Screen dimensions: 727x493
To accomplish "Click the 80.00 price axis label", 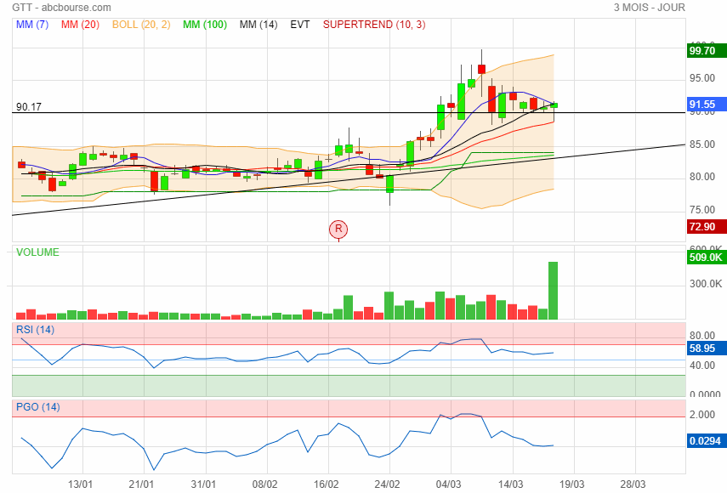I will point(702,177).
